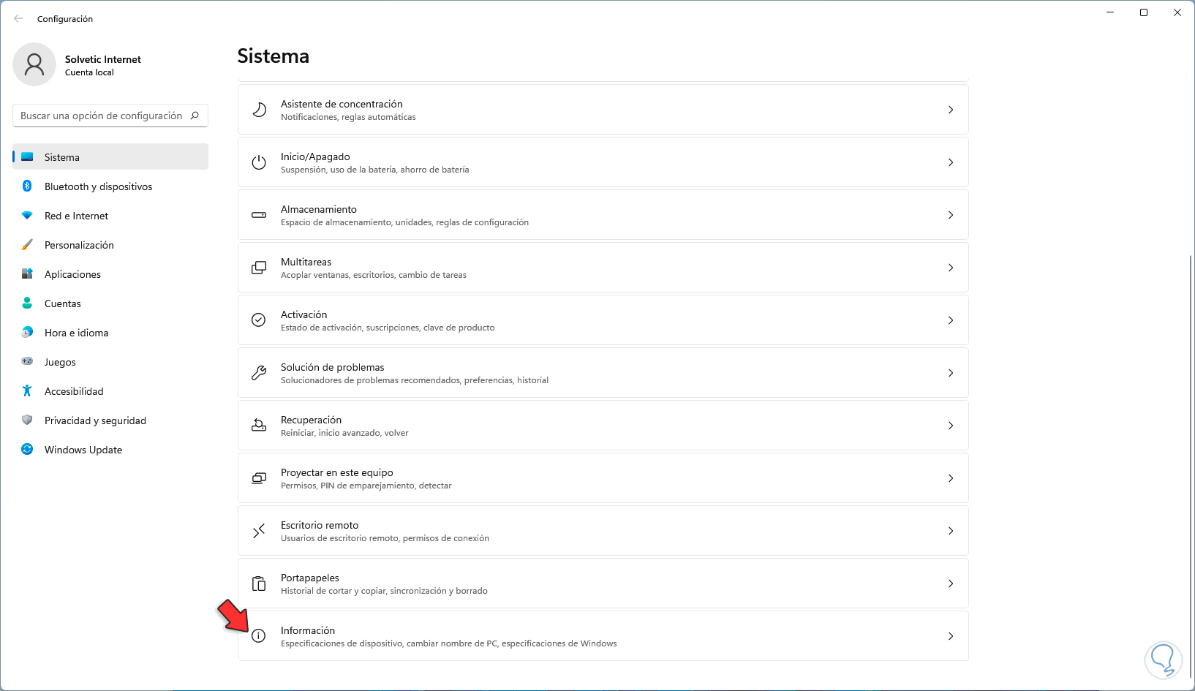Click the Windows Update sync icon
The height and width of the screenshot is (691, 1195).
27,450
